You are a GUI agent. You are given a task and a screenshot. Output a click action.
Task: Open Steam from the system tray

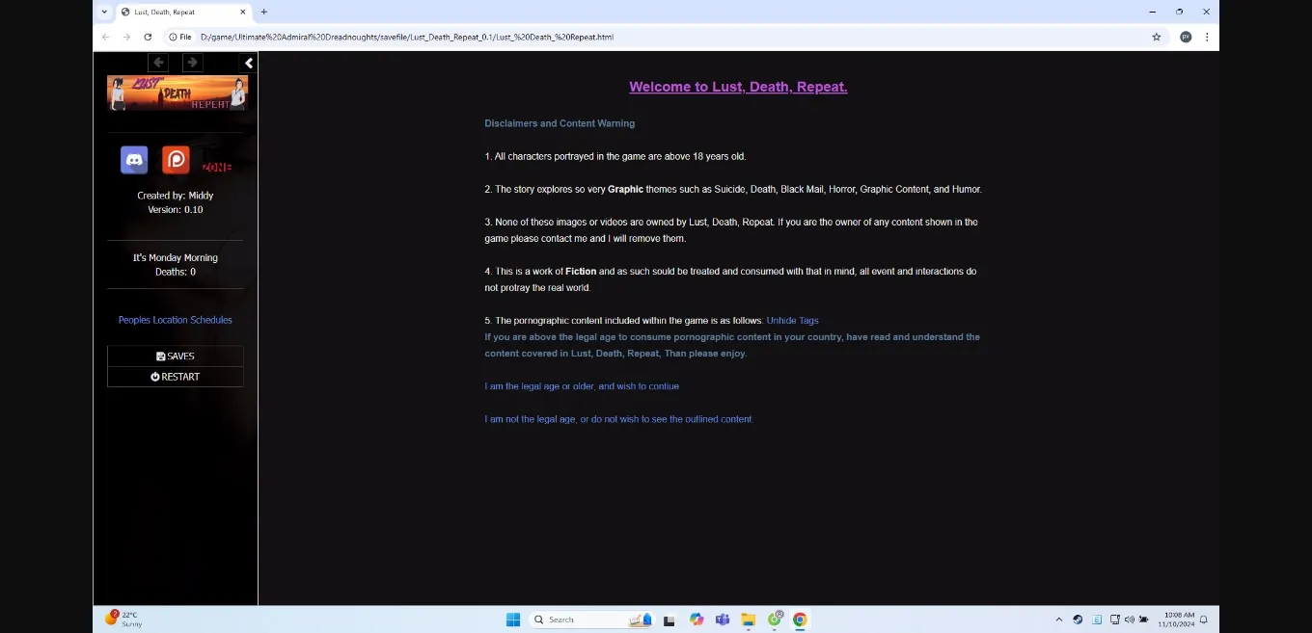(1078, 620)
